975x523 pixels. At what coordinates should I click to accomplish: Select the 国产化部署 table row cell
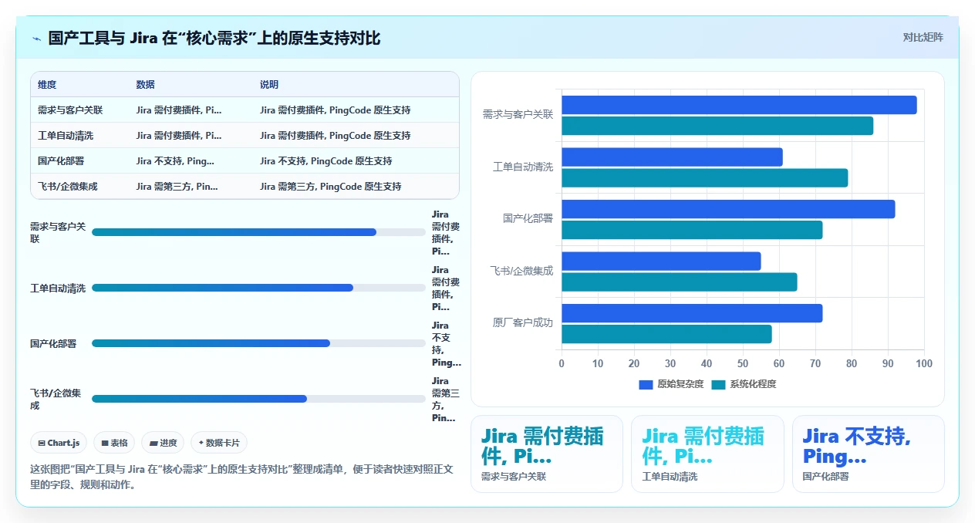[61, 161]
